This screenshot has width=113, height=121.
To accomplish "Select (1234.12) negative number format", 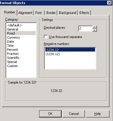I will click(x=70, y=54).
